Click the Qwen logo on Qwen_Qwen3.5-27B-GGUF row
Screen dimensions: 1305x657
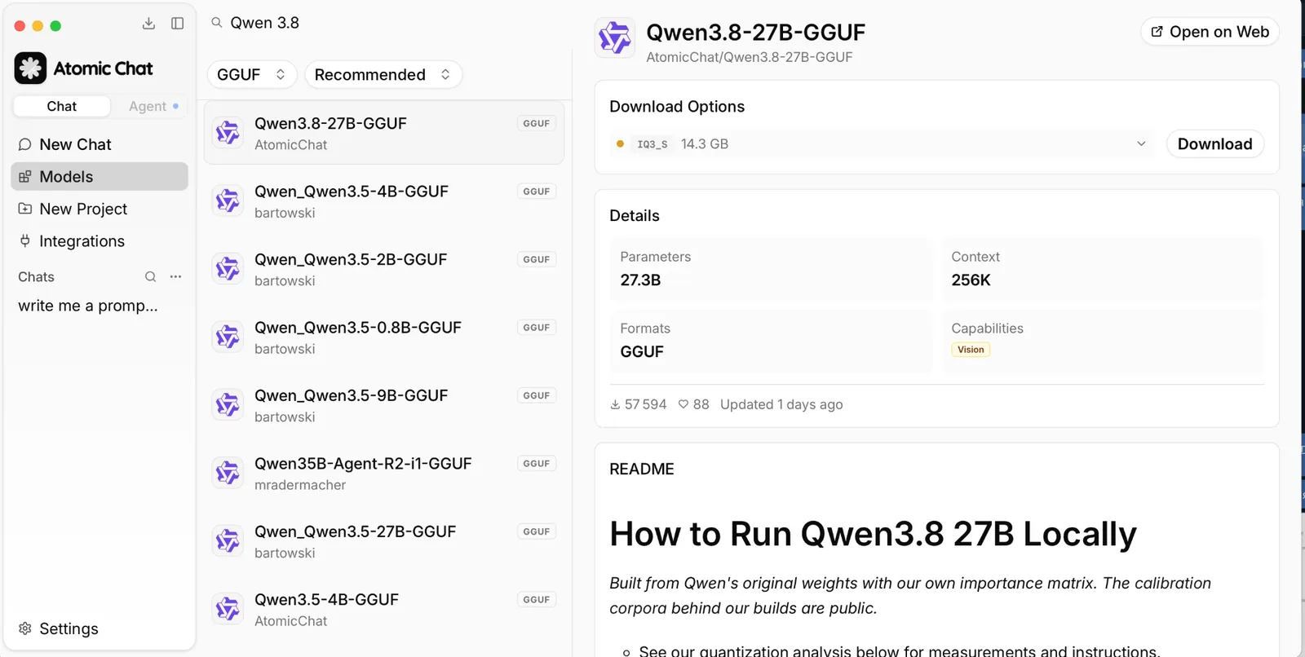coord(228,541)
